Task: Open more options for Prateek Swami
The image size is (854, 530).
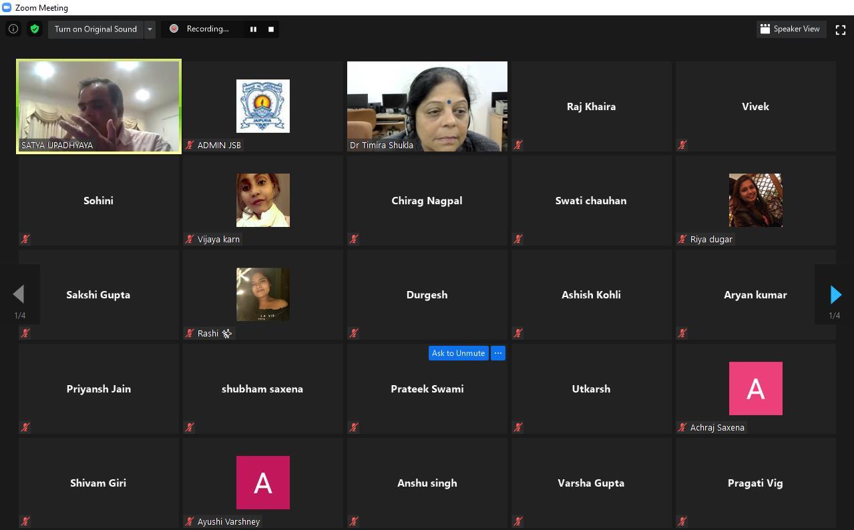Action: (x=498, y=353)
